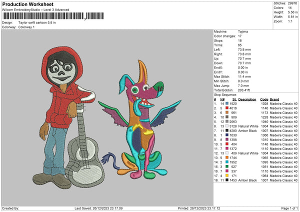The width and height of the screenshot is (300, 212).
Task: Select the Wilcom EmbroideryStudio Level 3 Advanced line
Action: click(x=35, y=10)
